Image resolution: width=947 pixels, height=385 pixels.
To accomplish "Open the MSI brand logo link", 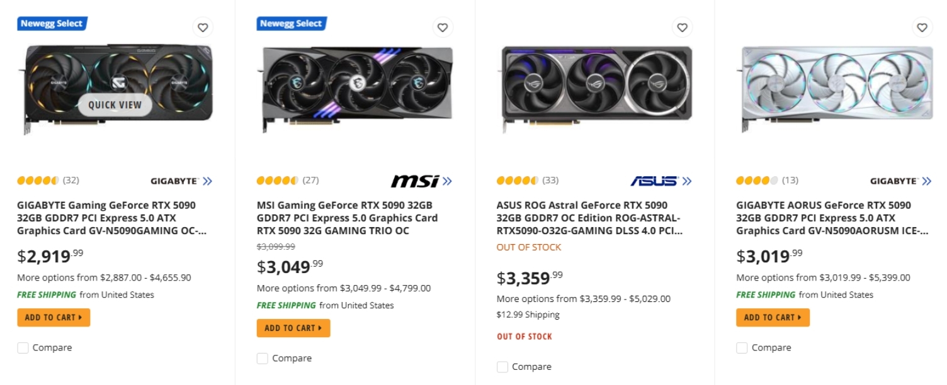I will point(421,181).
